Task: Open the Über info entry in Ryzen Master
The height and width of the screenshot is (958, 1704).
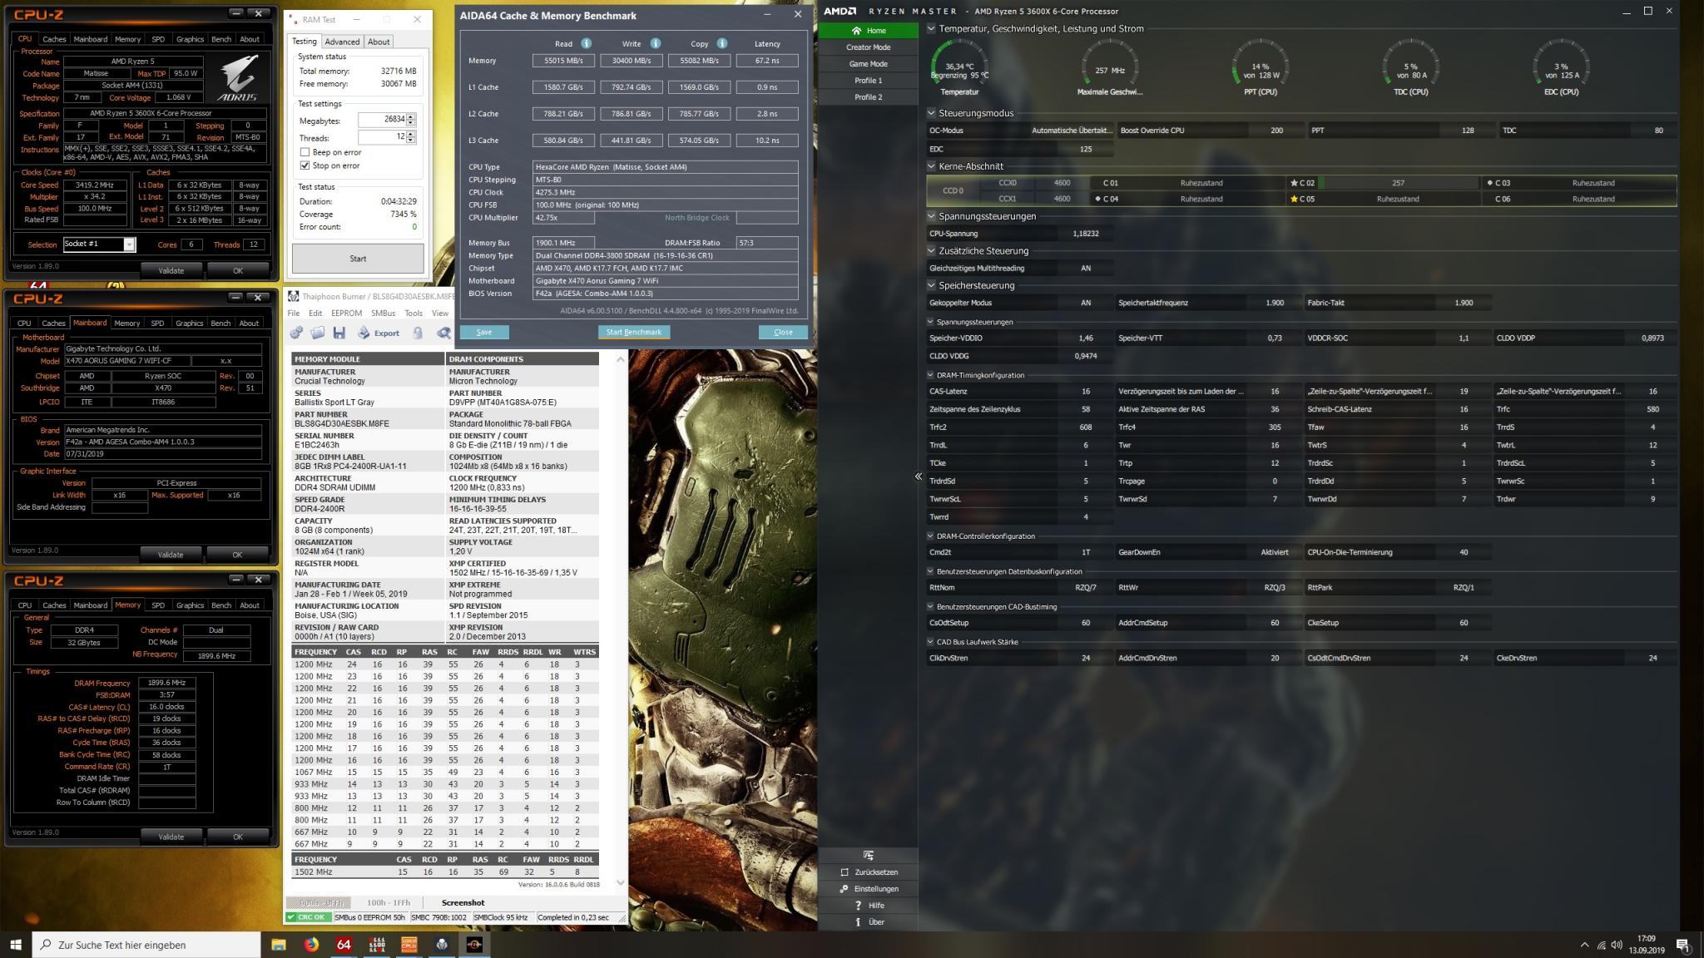Action: pos(868,922)
